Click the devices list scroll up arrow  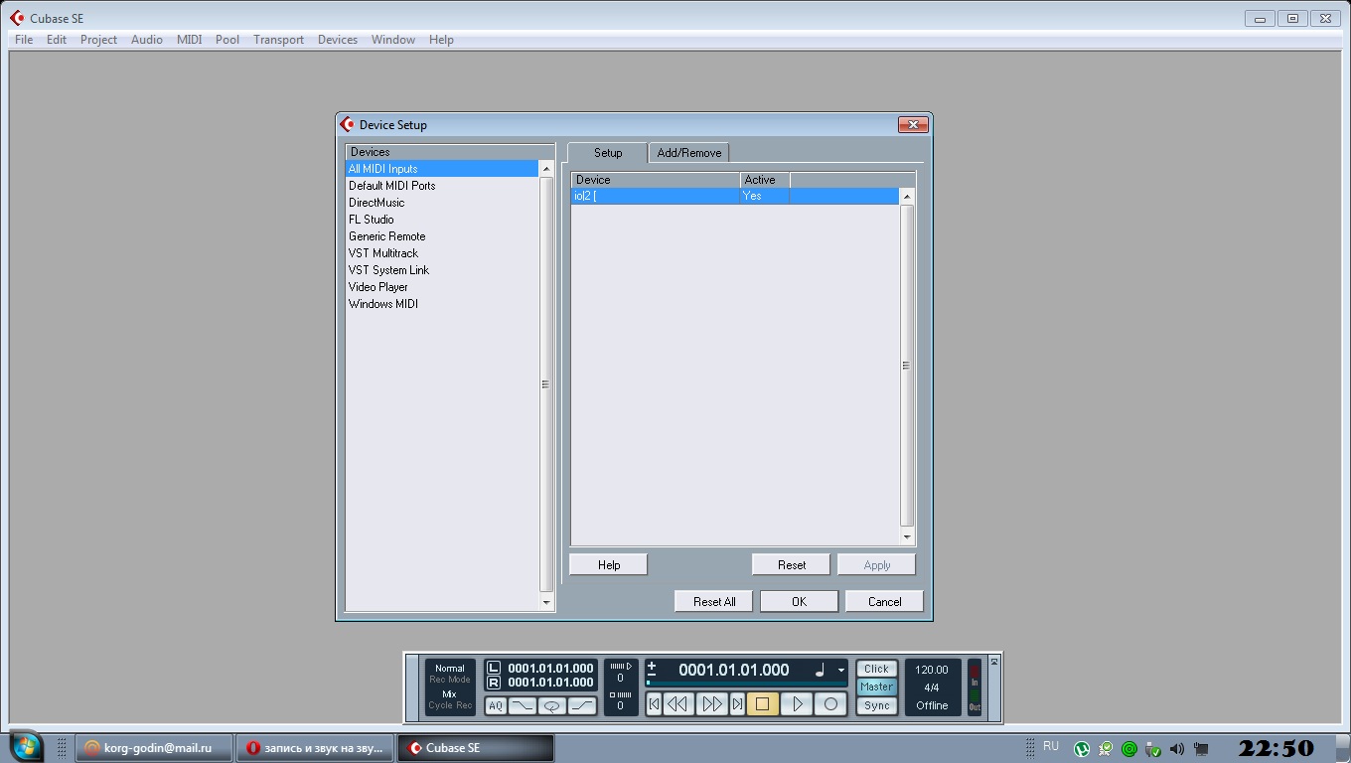pos(545,170)
